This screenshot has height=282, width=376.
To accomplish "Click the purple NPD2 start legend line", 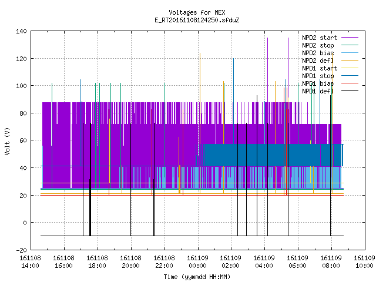I will (350, 38).
